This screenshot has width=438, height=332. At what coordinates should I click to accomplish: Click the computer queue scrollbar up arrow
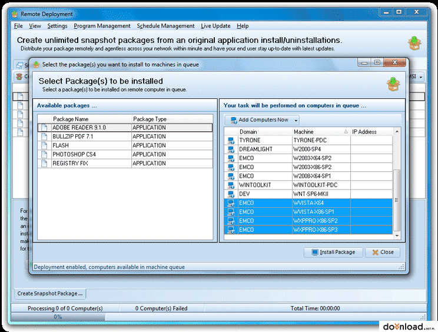click(397, 131)
